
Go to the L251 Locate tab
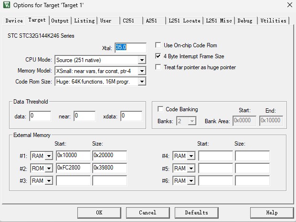(184, 21)
